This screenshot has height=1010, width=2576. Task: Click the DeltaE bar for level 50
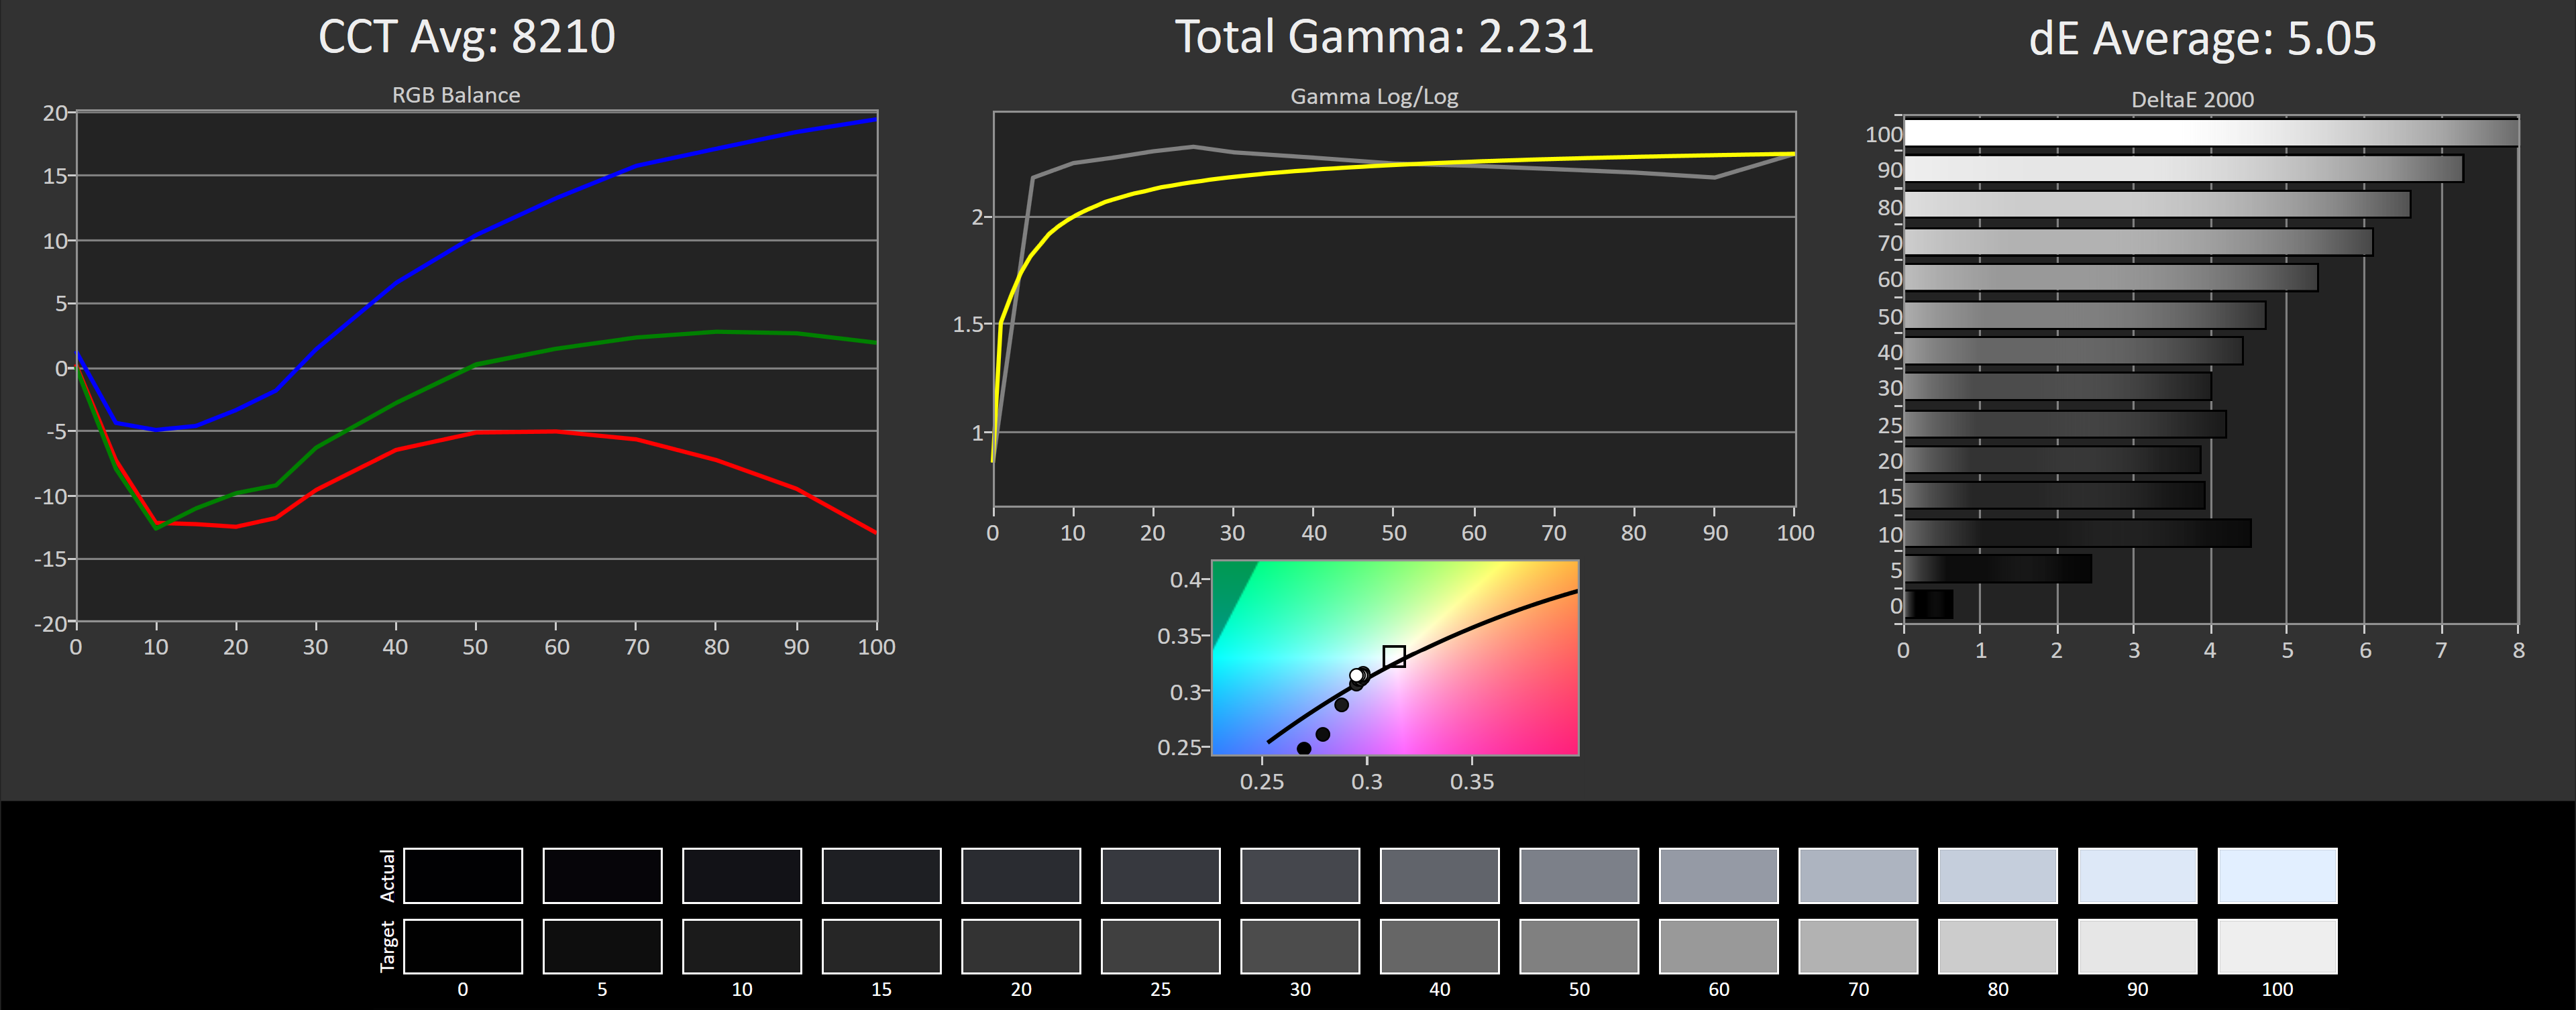[2084, 316]
